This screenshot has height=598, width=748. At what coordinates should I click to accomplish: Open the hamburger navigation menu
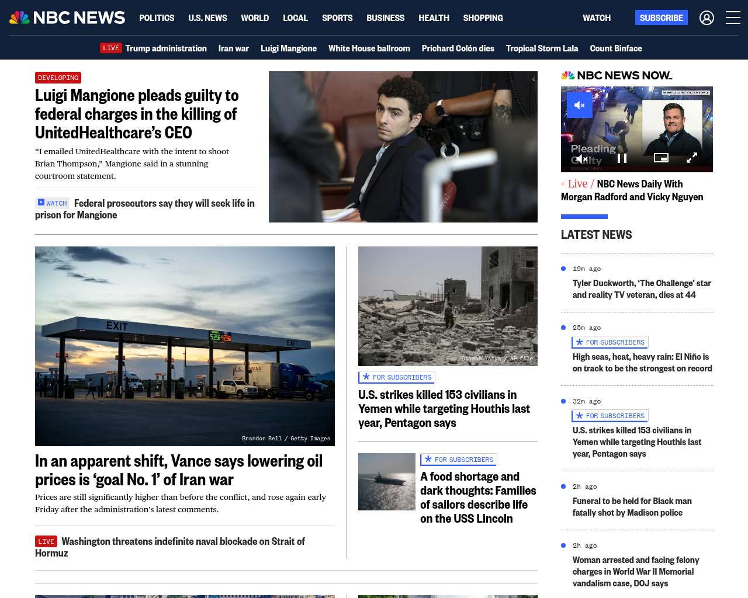[x=733, y=18]
